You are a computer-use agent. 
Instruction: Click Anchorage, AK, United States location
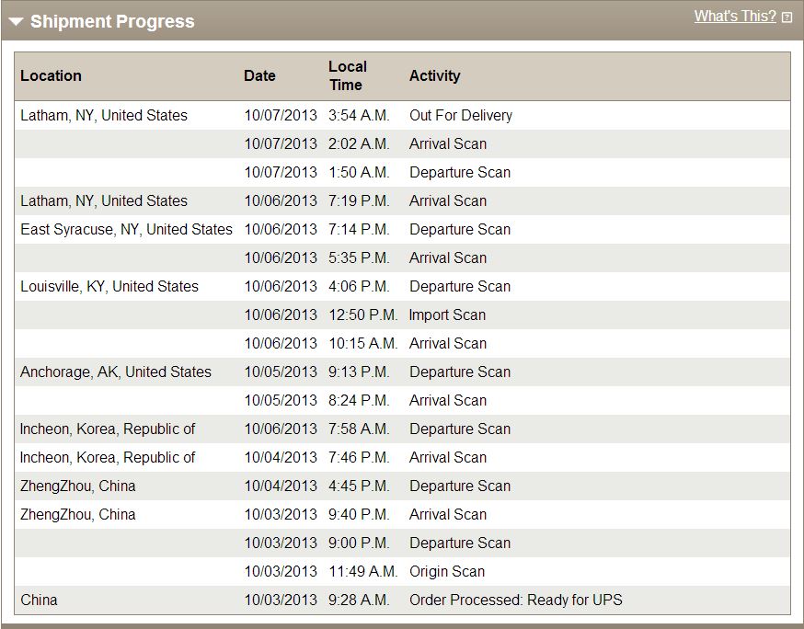coord(115,372)
